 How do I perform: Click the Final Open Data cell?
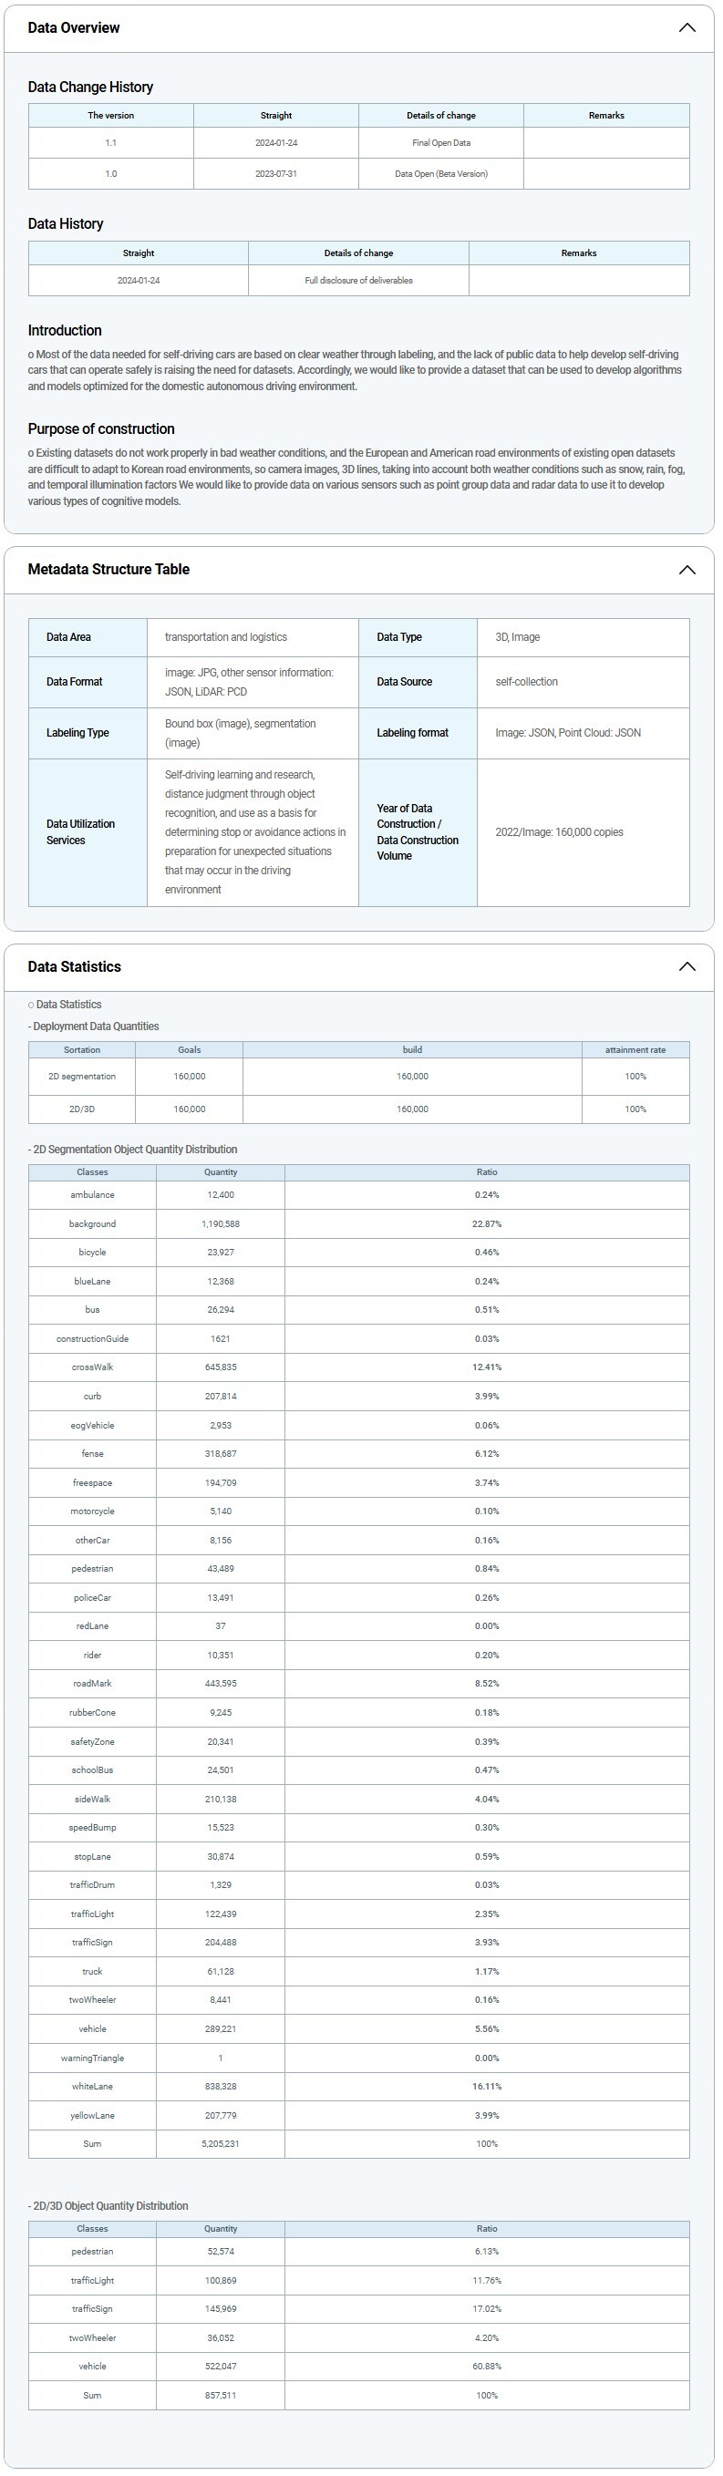pyautogui.click(x=441, y=143)
